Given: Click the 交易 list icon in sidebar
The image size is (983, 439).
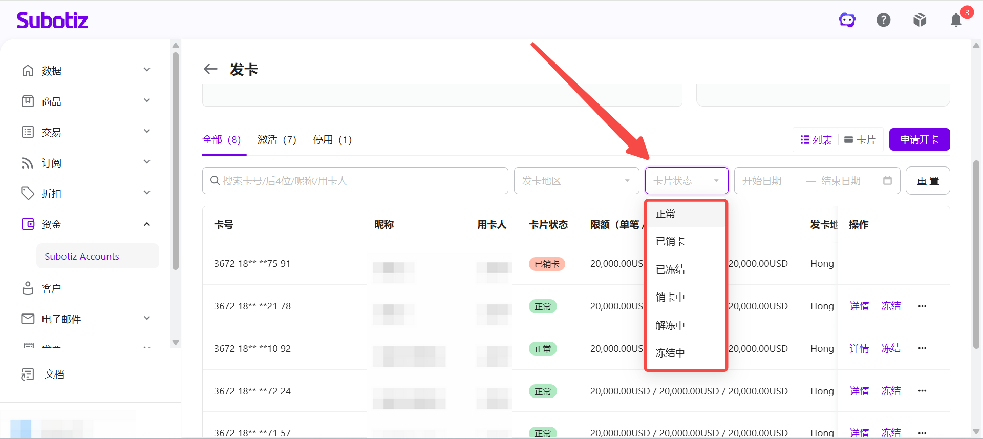Looking at the screenshot, I should 28,132.
